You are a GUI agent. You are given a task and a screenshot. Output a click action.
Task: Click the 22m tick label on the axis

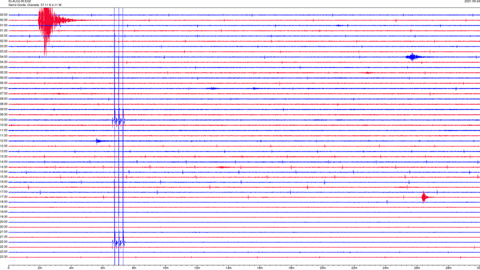click(354, 268)
